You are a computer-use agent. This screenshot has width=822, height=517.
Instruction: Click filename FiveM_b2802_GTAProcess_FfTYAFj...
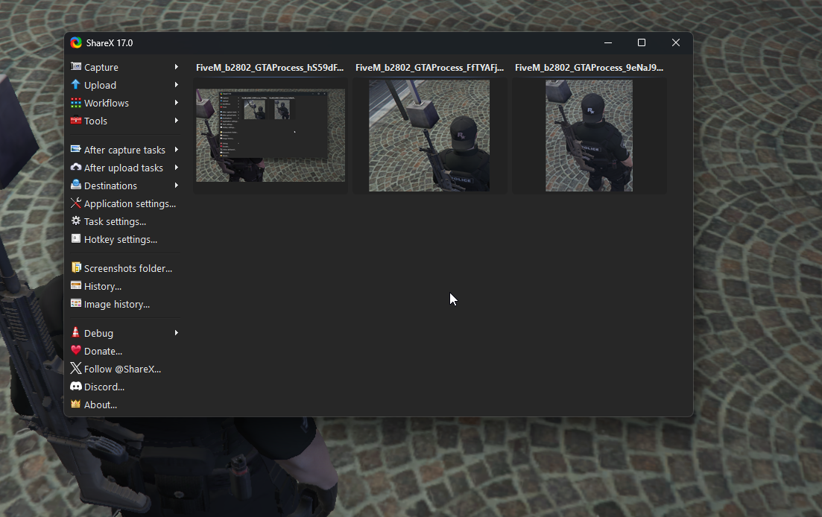click(x=429, y=68)
